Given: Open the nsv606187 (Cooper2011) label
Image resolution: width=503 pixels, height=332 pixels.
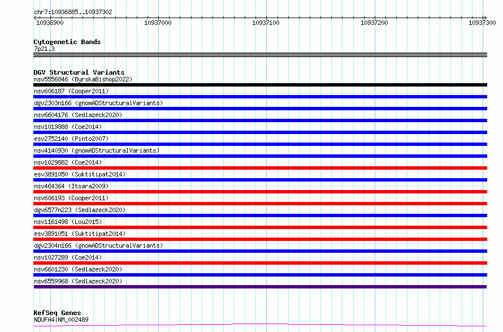Looking at the screenshot, I should [x=71, y=91].
